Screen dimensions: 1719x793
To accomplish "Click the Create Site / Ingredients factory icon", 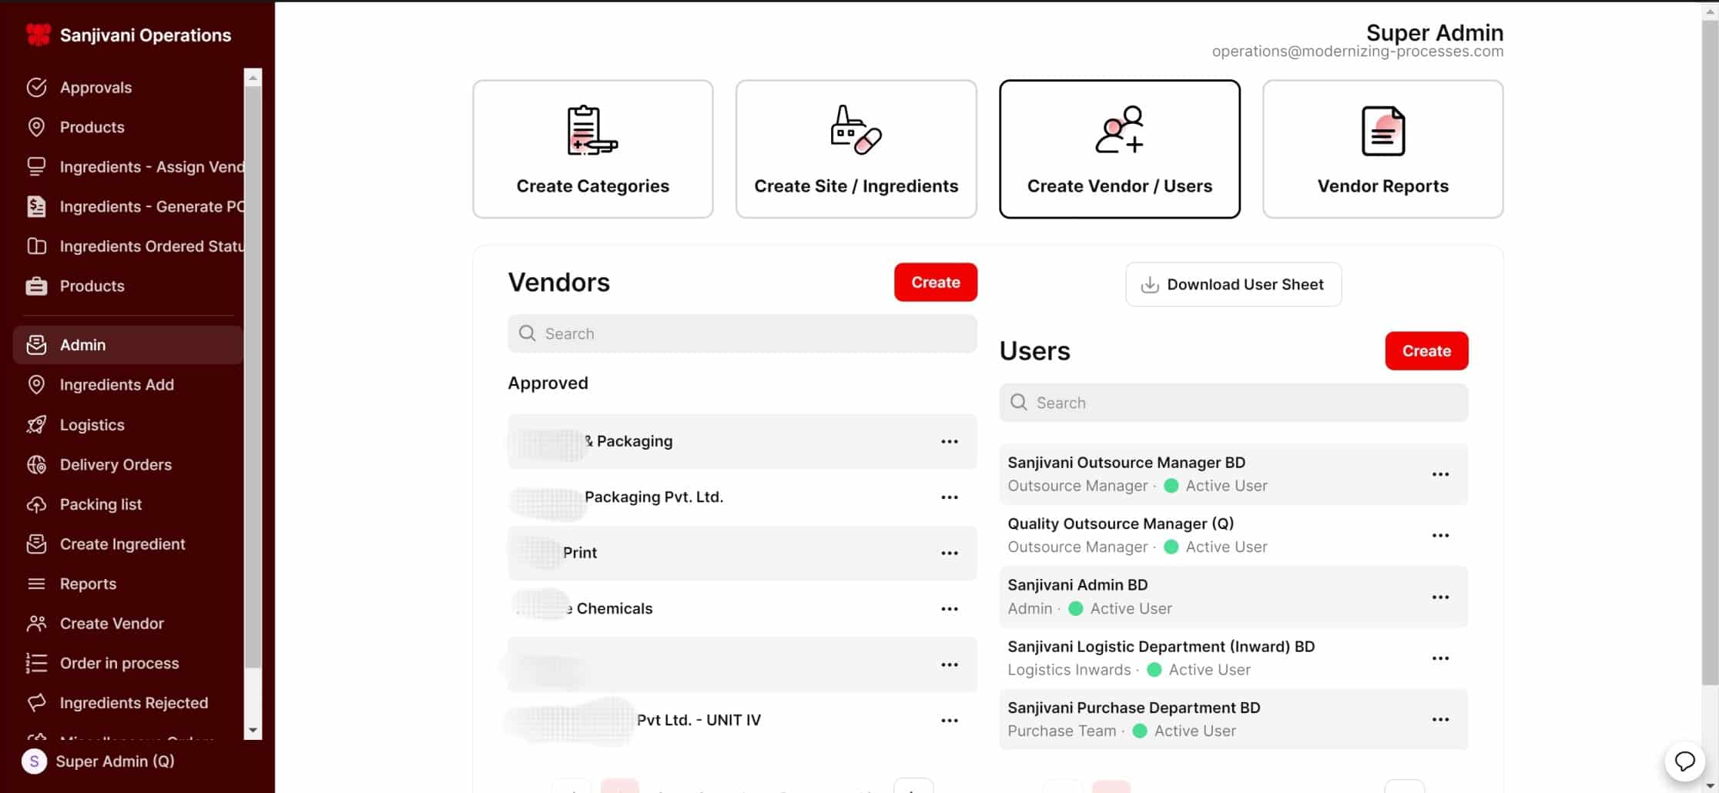I will 855,130.
